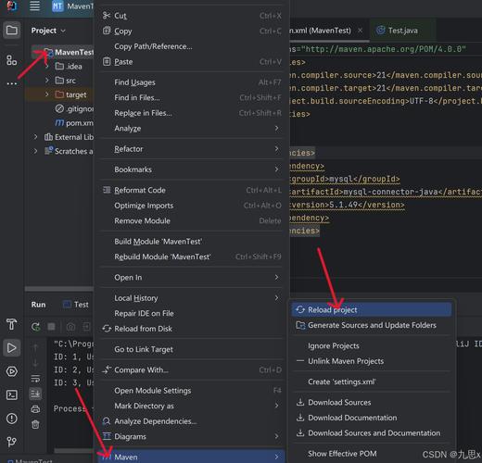Choose Cut from context menu
This screenshot has width=482, height=463.
192,16
